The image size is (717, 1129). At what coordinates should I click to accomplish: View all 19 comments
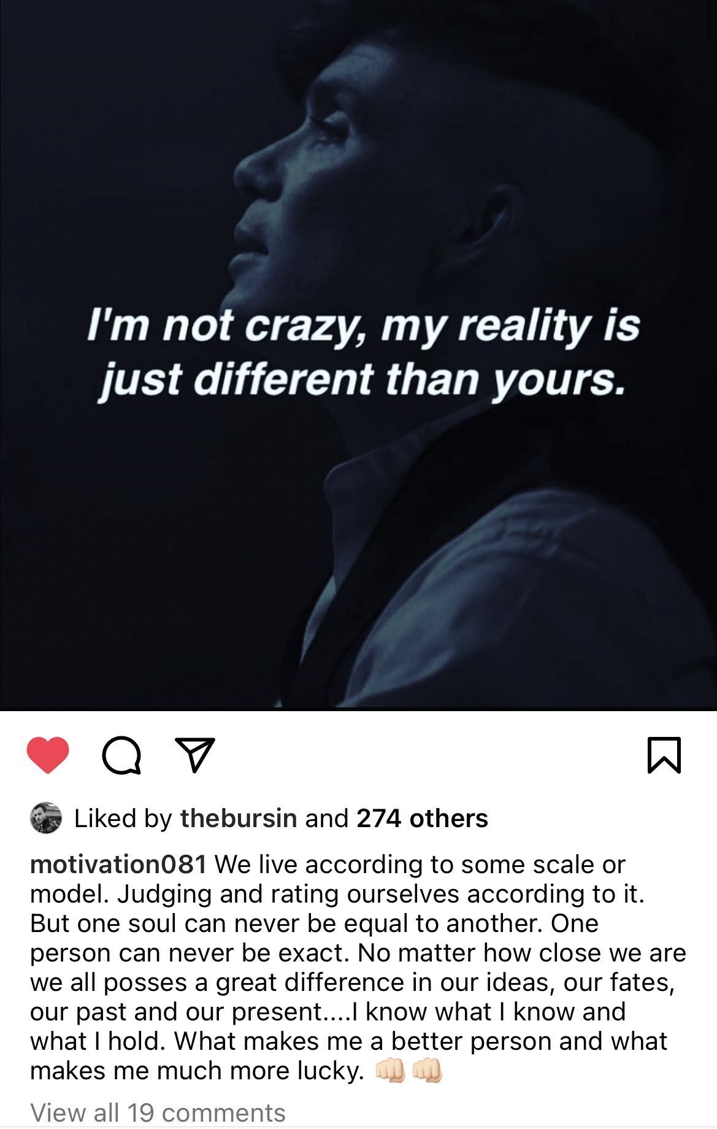pos(158,1112)
